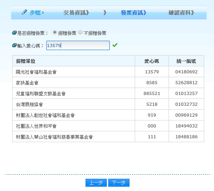Select 財團法人華山社會福利慈善事業基金會 row
This screenshot has width=214, height=191.
coord(54,137)
